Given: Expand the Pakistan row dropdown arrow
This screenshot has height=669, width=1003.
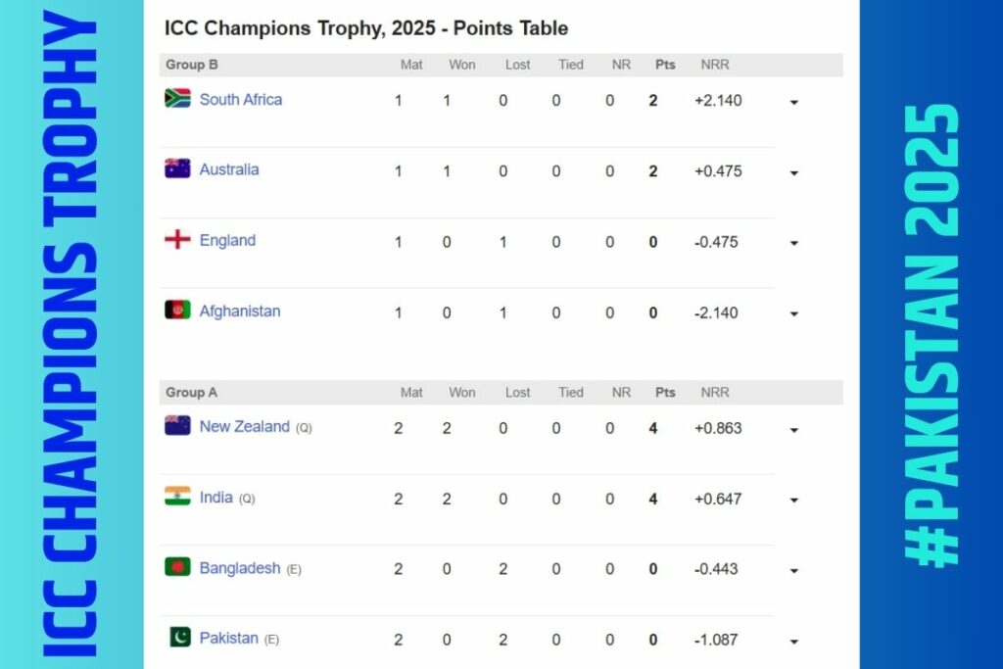Looking at the screenshot, I should pos(793,643).
